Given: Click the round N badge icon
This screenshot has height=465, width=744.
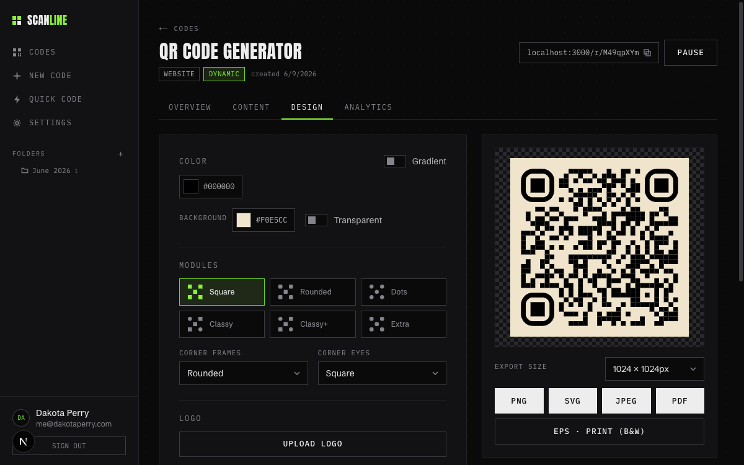Looking at the screenshot, I should point(24,442).
